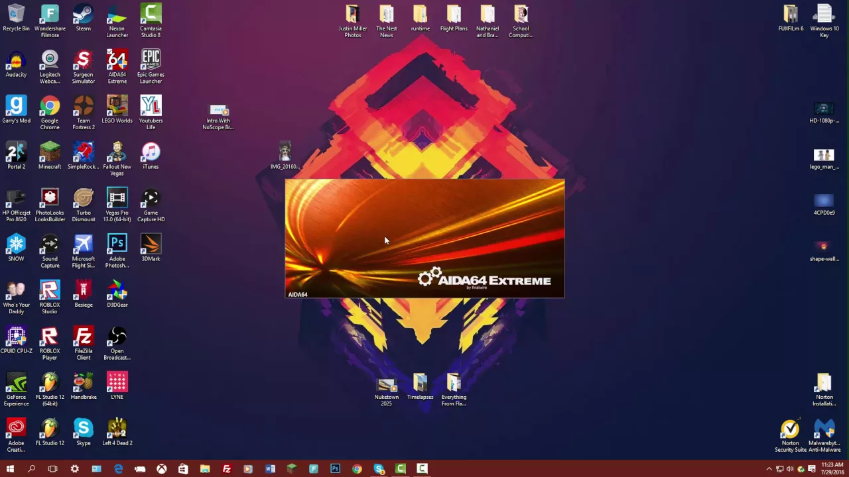The image size is (849, 477).
Task: Select the Windows 10 Key text file
Action: [824, 21]
